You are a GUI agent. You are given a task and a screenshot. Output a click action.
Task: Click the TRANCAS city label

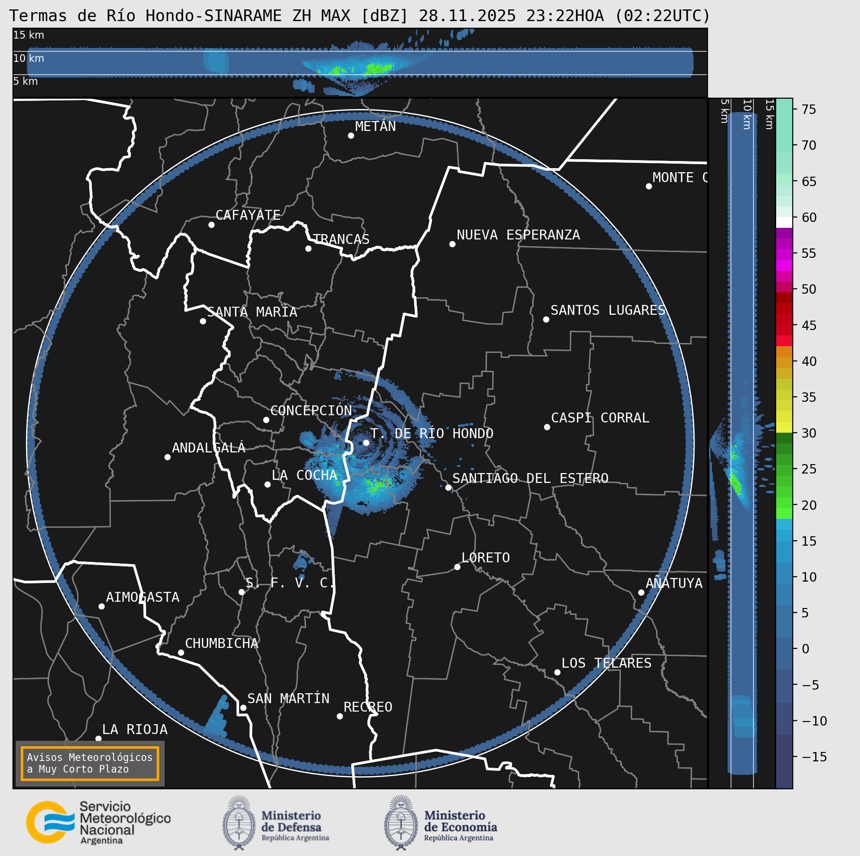coord(341,239)
